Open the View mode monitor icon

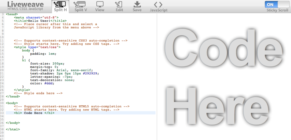pyautogui.click(x=100, y=4)
